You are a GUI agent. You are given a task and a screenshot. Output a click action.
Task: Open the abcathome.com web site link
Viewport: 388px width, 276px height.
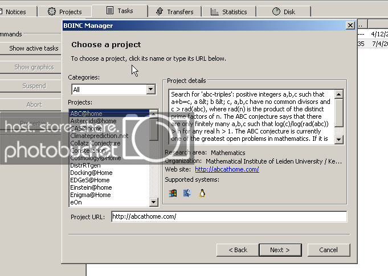(227, 169)
